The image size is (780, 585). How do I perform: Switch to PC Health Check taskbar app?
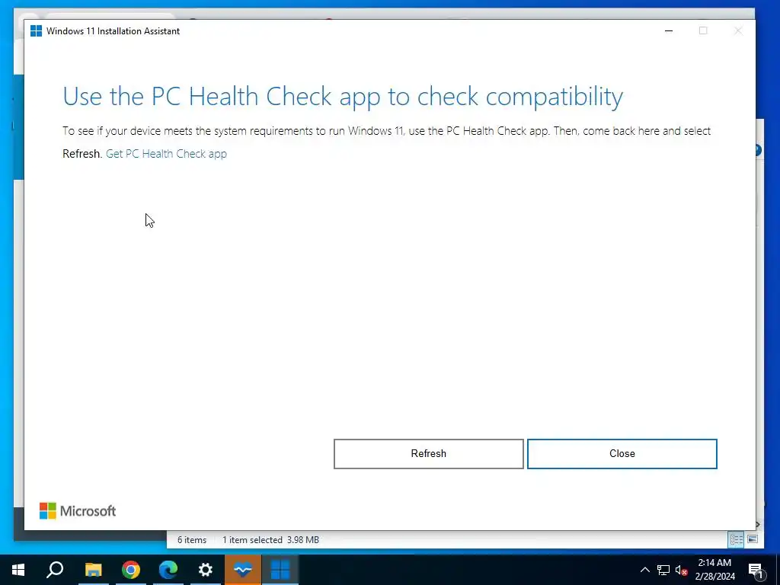[x=243, y=570]
